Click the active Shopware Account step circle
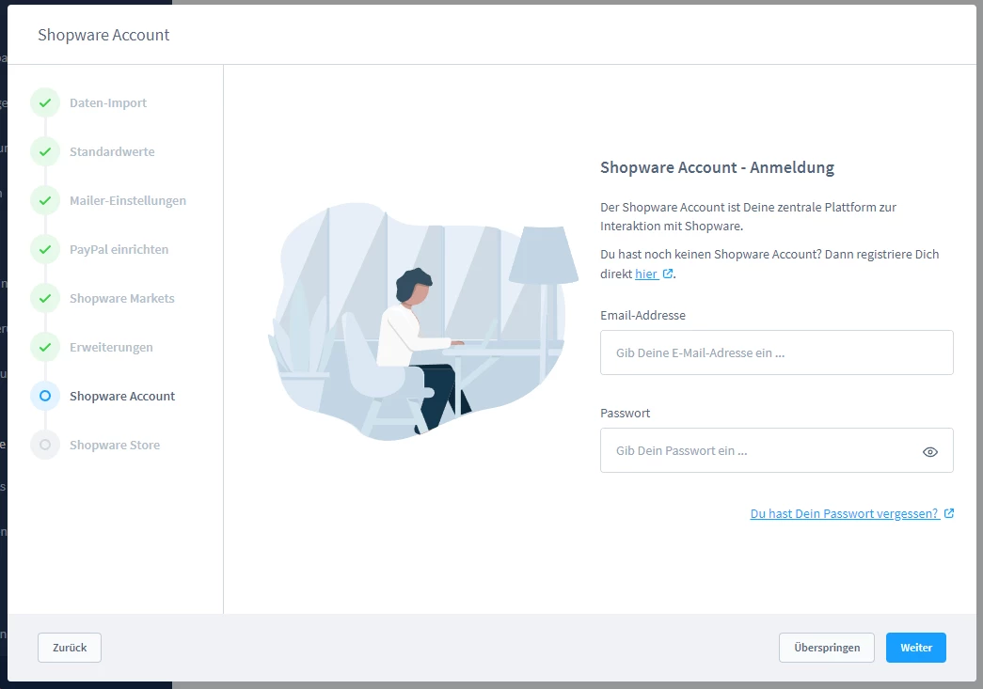Image resolution: width=983 pixels, height=689 pixels. click(x=45, y=397)
